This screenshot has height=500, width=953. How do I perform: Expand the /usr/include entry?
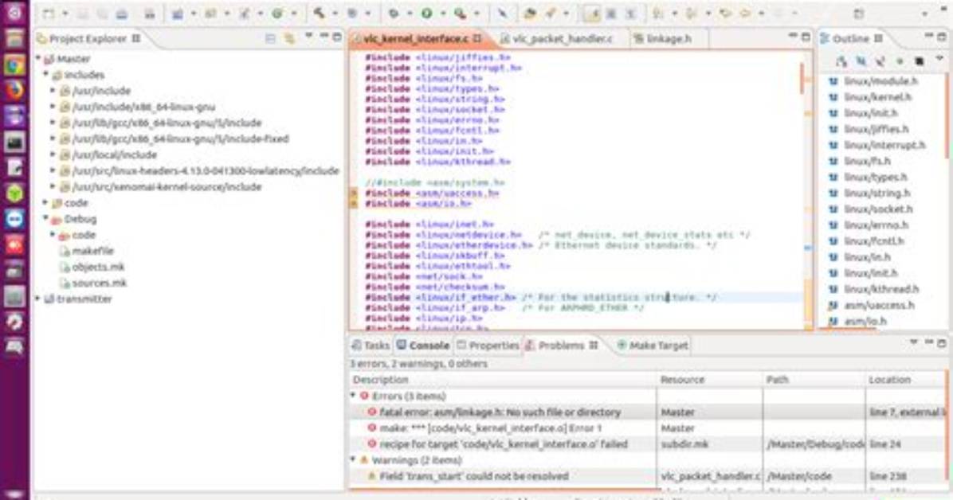tap(53, 91)
